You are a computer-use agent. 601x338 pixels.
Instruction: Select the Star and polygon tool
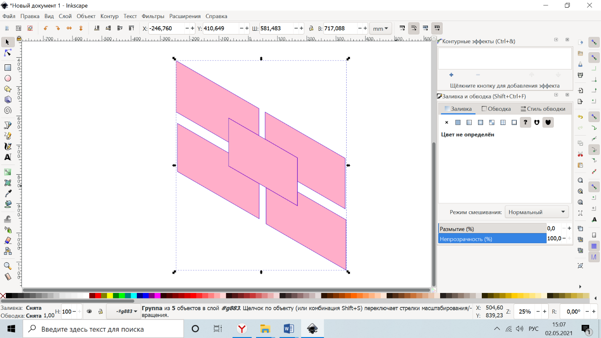8,89
